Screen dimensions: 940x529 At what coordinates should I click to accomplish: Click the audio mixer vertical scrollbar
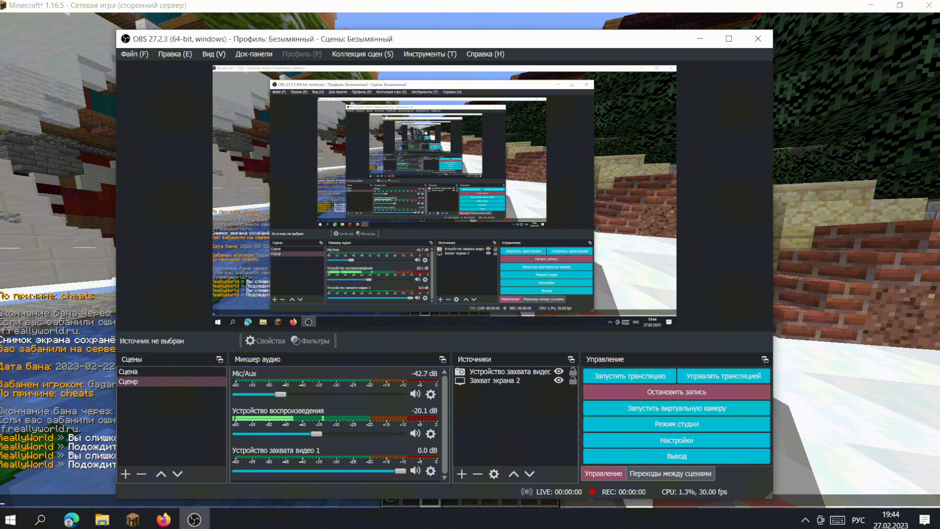445,425
